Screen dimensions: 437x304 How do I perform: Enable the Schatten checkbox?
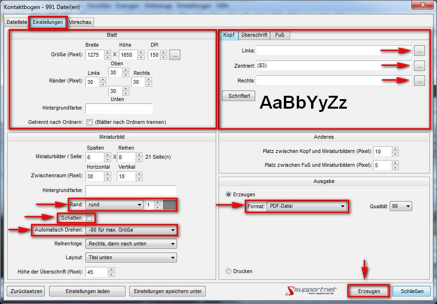click(x=89, y=218)
